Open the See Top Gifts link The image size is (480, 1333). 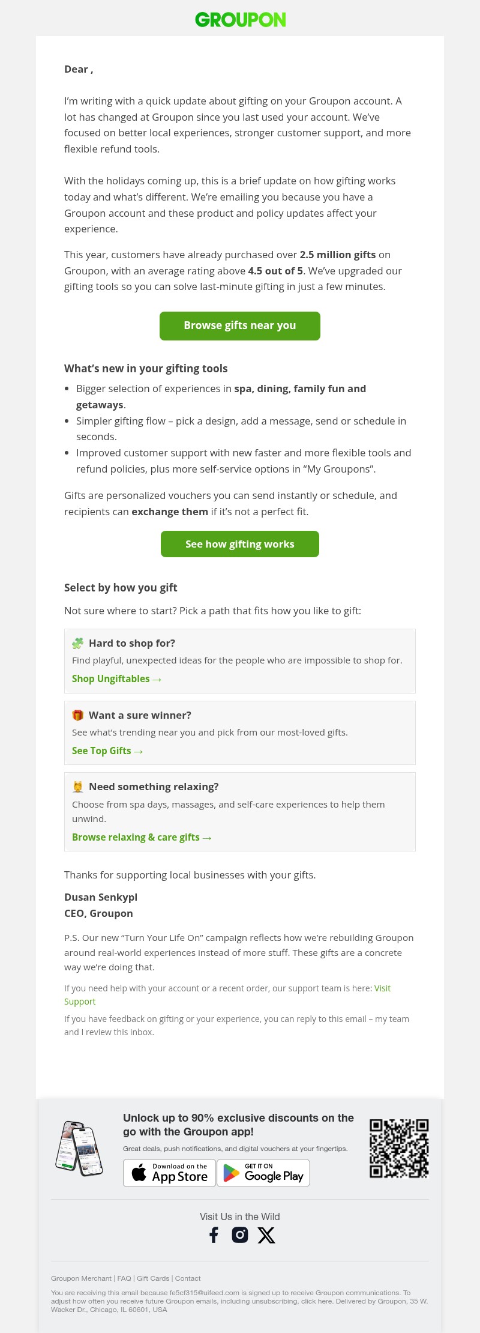click(x=107, y=751)
